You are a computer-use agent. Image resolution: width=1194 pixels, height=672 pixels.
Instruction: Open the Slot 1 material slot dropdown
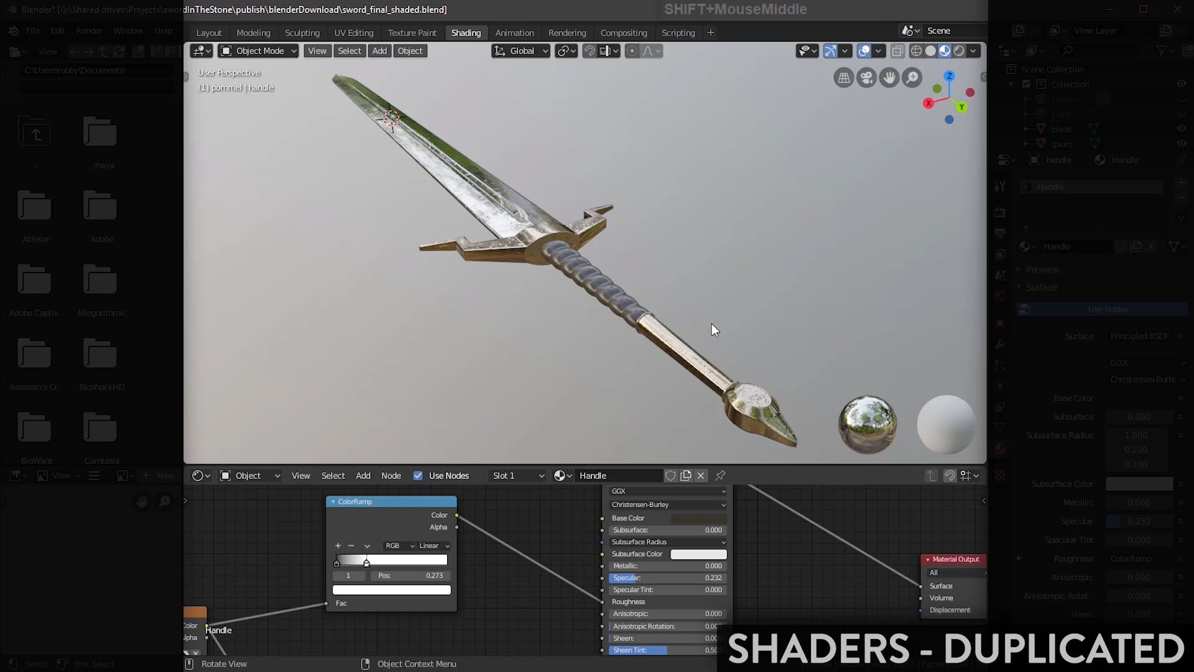[x=517, y=475]
